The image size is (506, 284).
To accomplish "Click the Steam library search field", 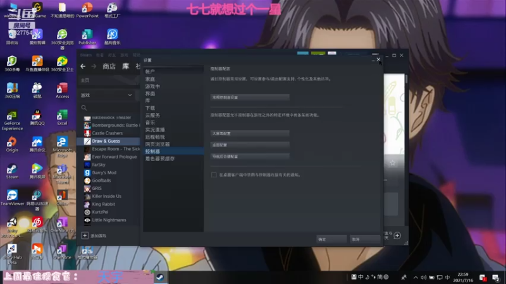I will pyautogui.click(x=109, y=107).
